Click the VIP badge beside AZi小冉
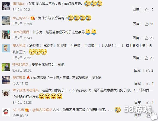Screen dimensions: 158x121 click(x=27, y=110)
